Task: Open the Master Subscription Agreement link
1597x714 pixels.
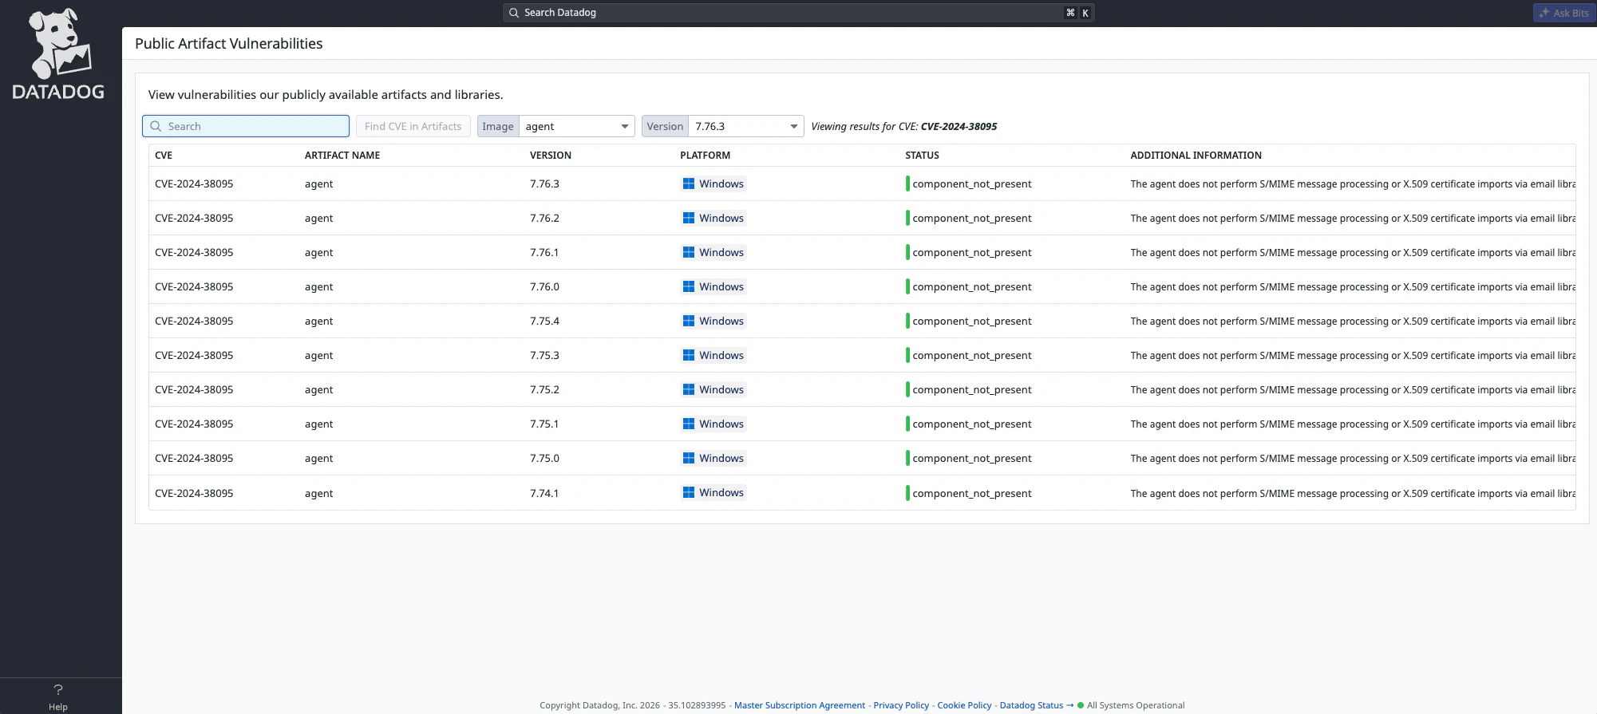Action: [799, 705]
